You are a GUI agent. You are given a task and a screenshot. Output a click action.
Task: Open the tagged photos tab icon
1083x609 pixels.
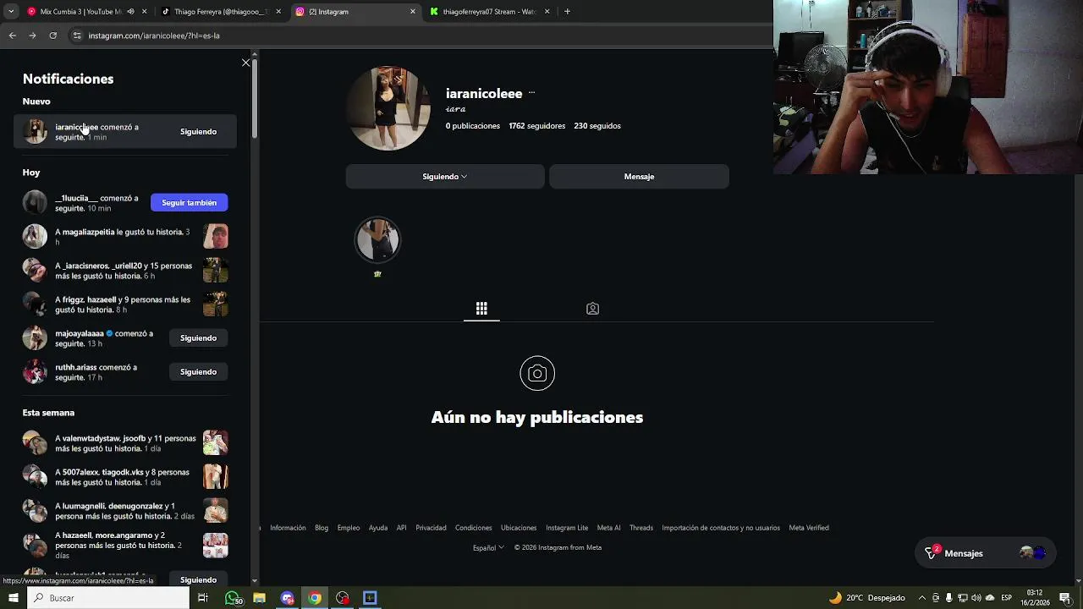(592, 309)
